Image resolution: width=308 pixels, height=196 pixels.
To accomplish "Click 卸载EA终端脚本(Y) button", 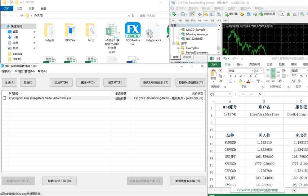I will pos(191,82).
